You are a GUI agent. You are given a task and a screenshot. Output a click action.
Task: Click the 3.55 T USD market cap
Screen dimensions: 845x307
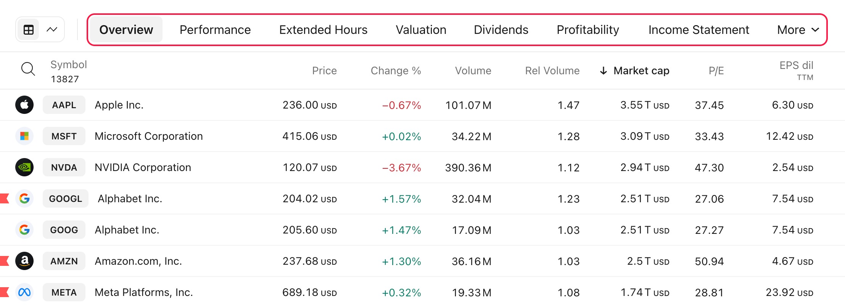point(645,105)
